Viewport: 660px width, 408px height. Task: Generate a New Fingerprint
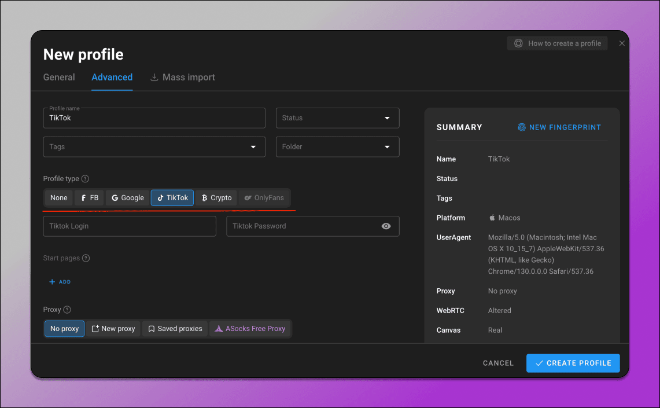click(x=559, y=127)
